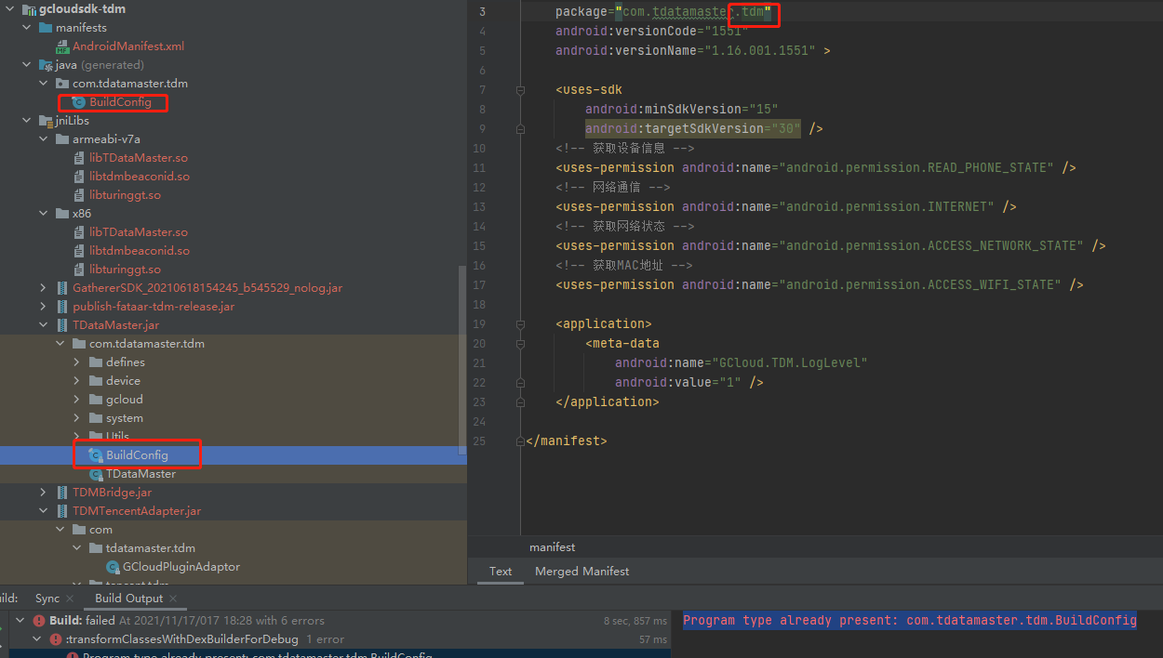Click the system package folder icon
1163x658 pixels.
96,418
